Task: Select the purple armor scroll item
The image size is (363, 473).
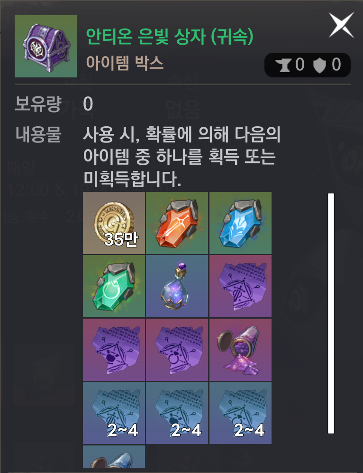Action: coord(114,350)
